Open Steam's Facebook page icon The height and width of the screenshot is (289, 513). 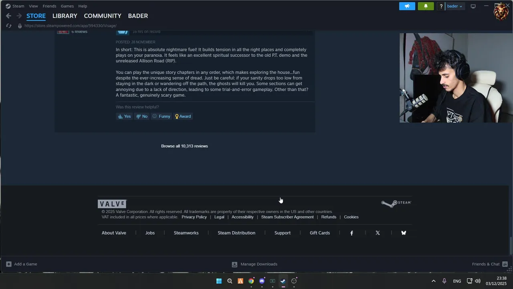pos(351,233)
